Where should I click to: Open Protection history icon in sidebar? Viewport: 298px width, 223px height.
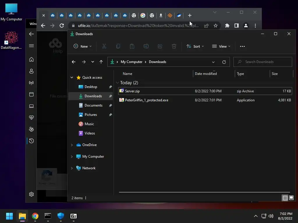point(31,141)
